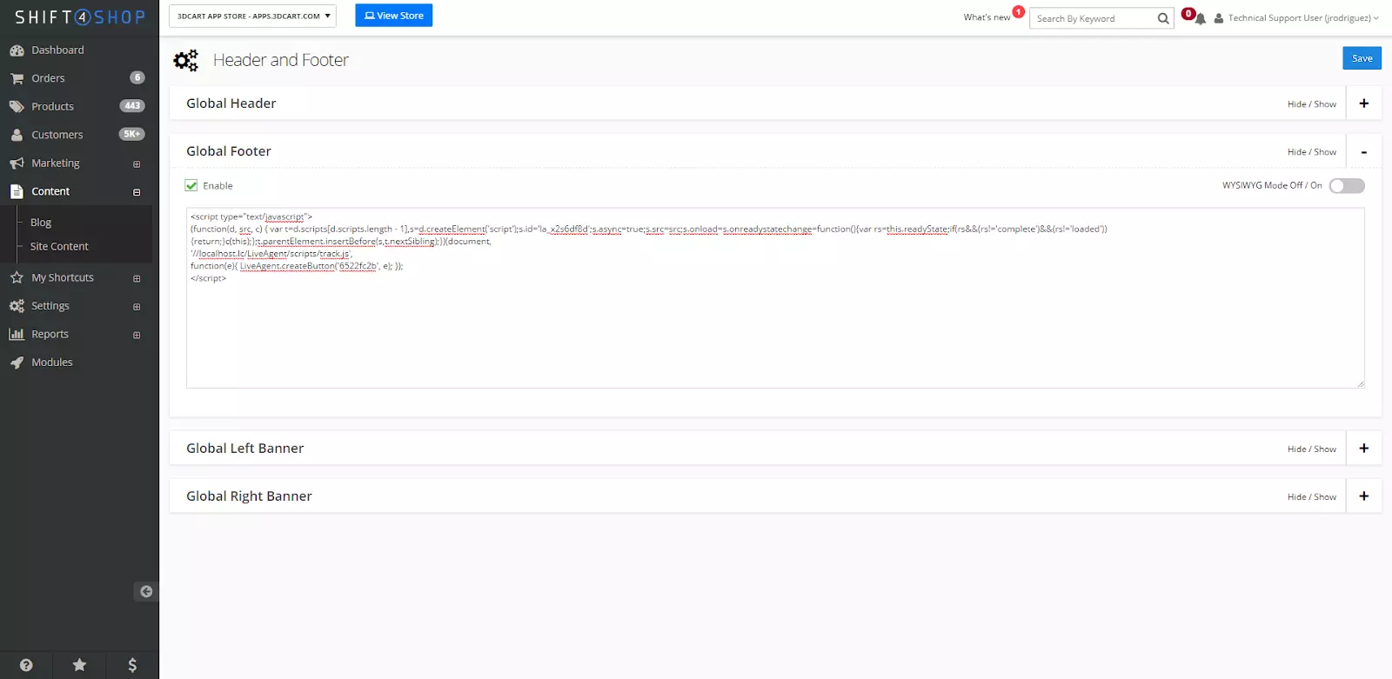Click the search magnifier icon

pos(1163,18)
